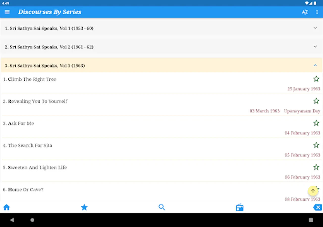
Task: Tap the date '05 February 1963'
Action: [x=303, y=155]
